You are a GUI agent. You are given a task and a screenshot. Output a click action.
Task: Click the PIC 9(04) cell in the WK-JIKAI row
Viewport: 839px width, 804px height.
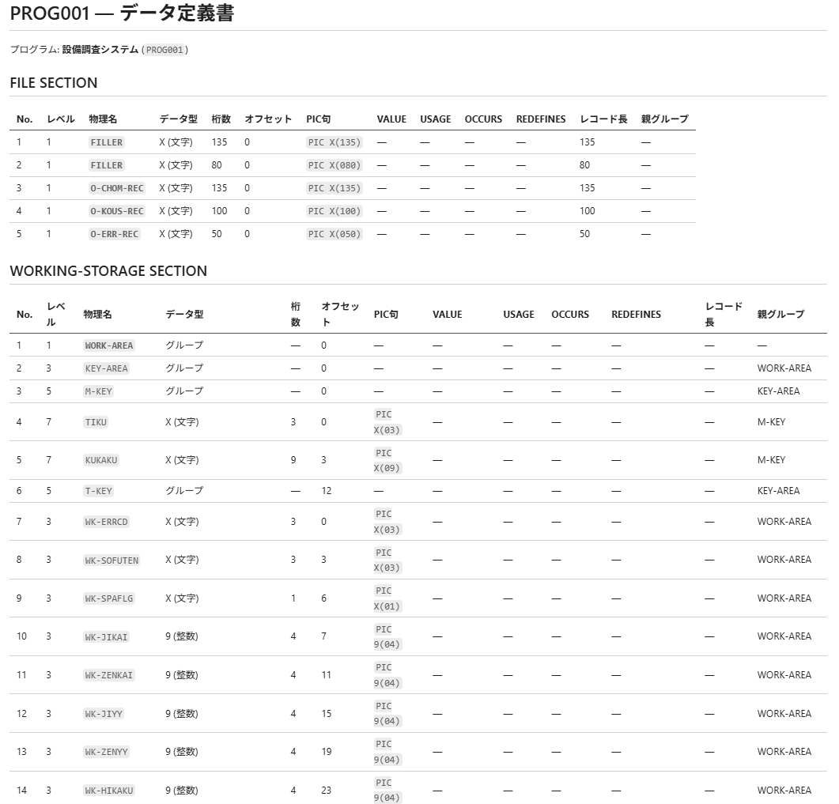[x=387, y=636]
